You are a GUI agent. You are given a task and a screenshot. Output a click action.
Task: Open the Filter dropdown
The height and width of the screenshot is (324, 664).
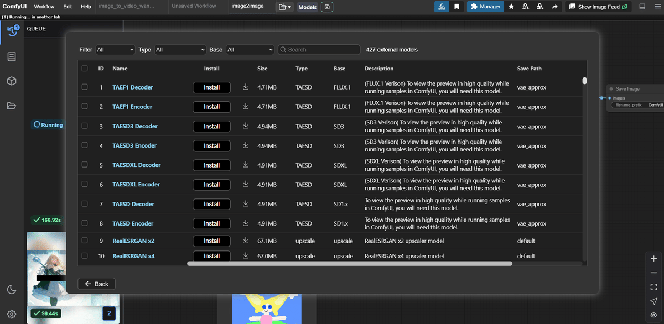point(115,50)
